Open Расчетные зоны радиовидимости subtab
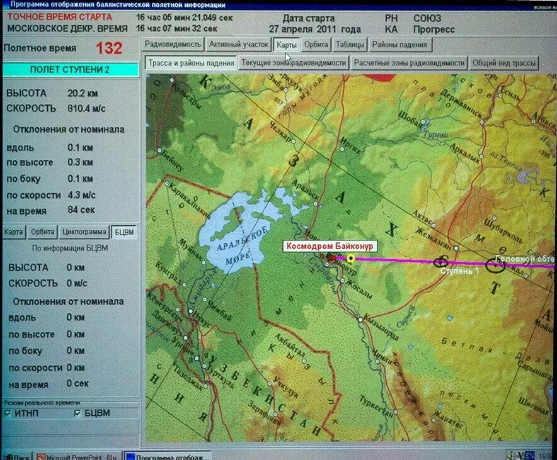Viewport: 557px width, 460px height. 409,63
